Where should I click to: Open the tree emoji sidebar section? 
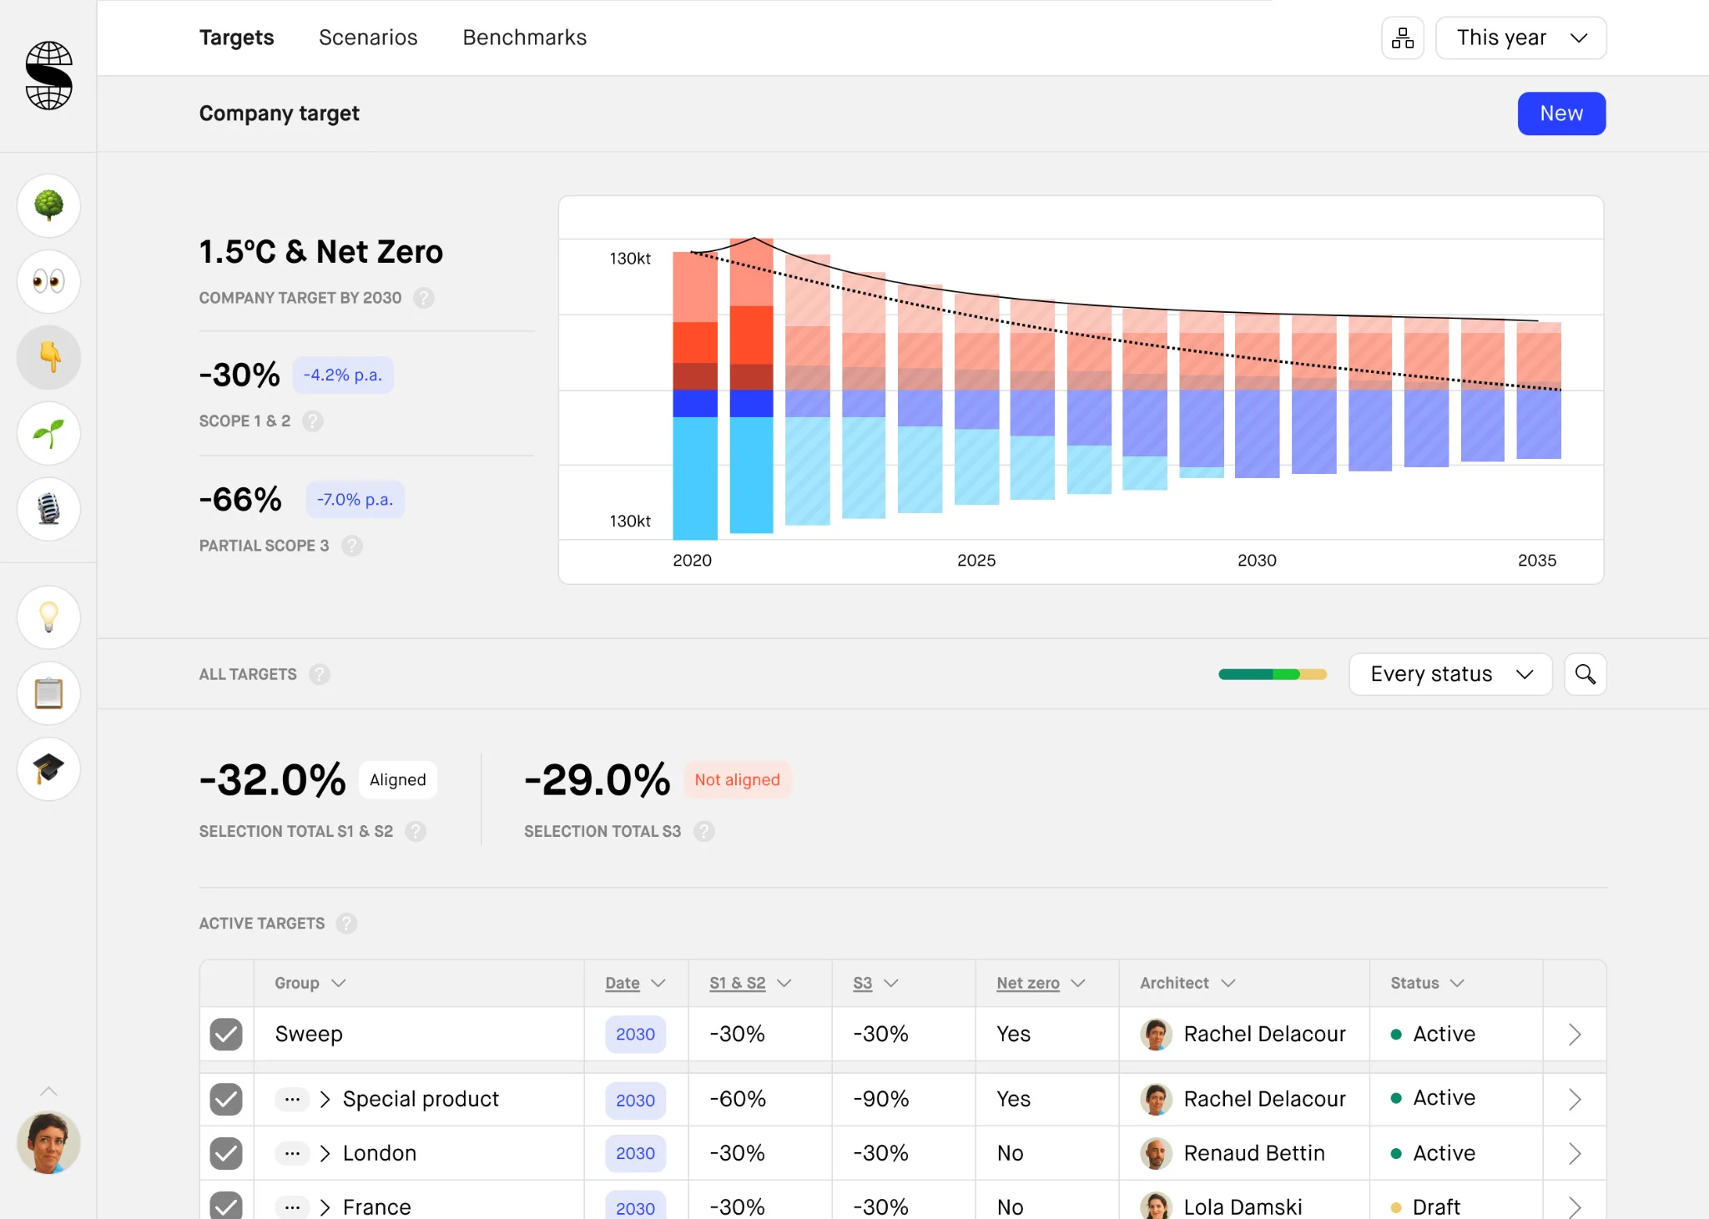48,205
